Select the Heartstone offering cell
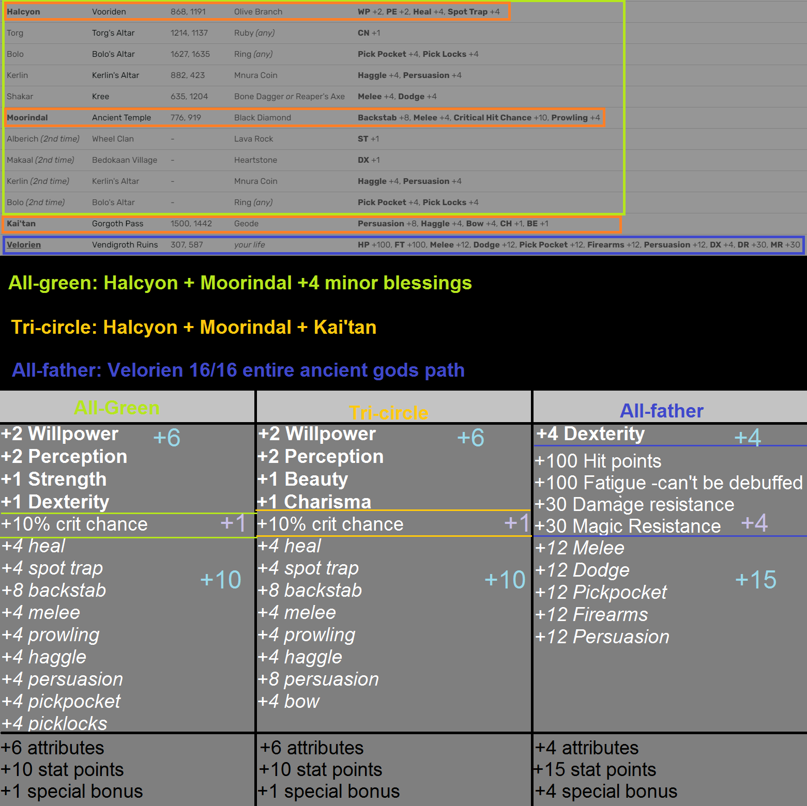 click(255, 160)
